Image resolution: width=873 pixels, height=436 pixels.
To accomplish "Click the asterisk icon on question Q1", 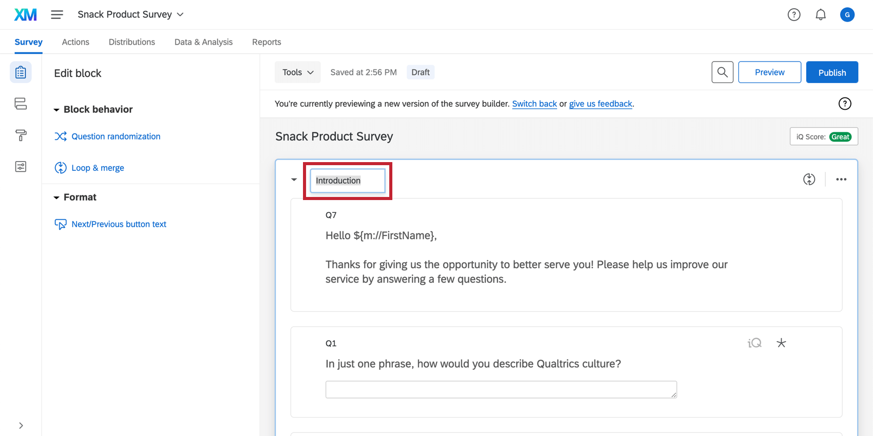I will point(781,343).
